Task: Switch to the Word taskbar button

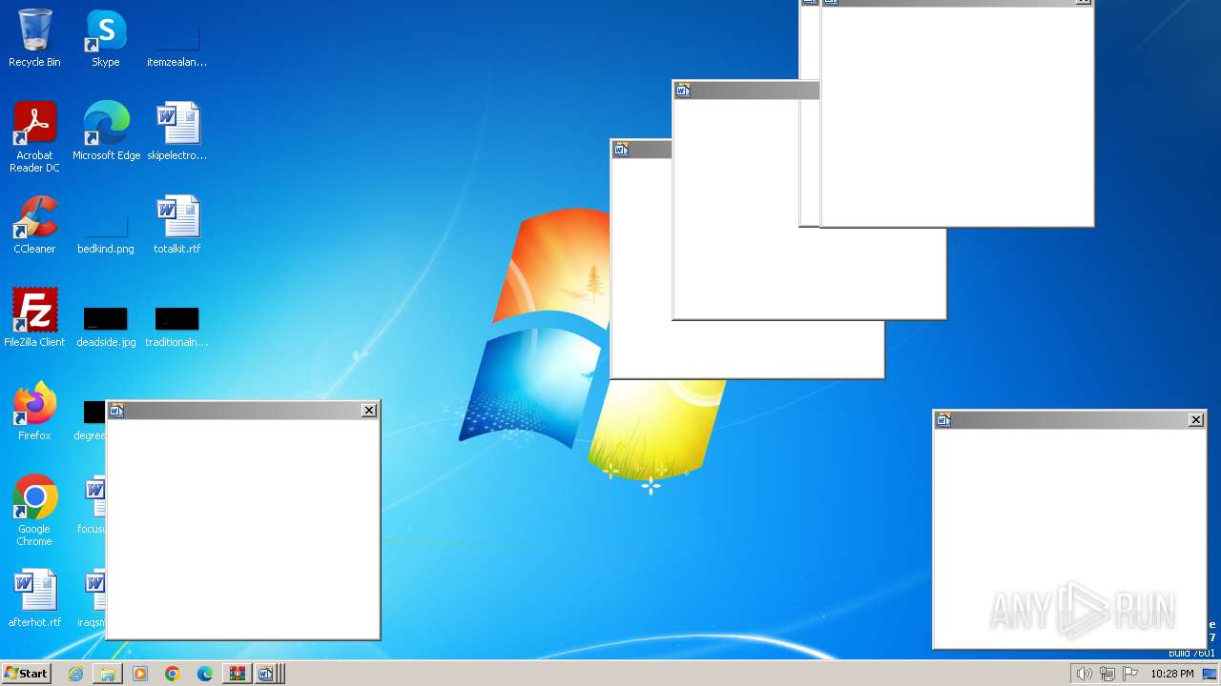Action: pos(268,674)
